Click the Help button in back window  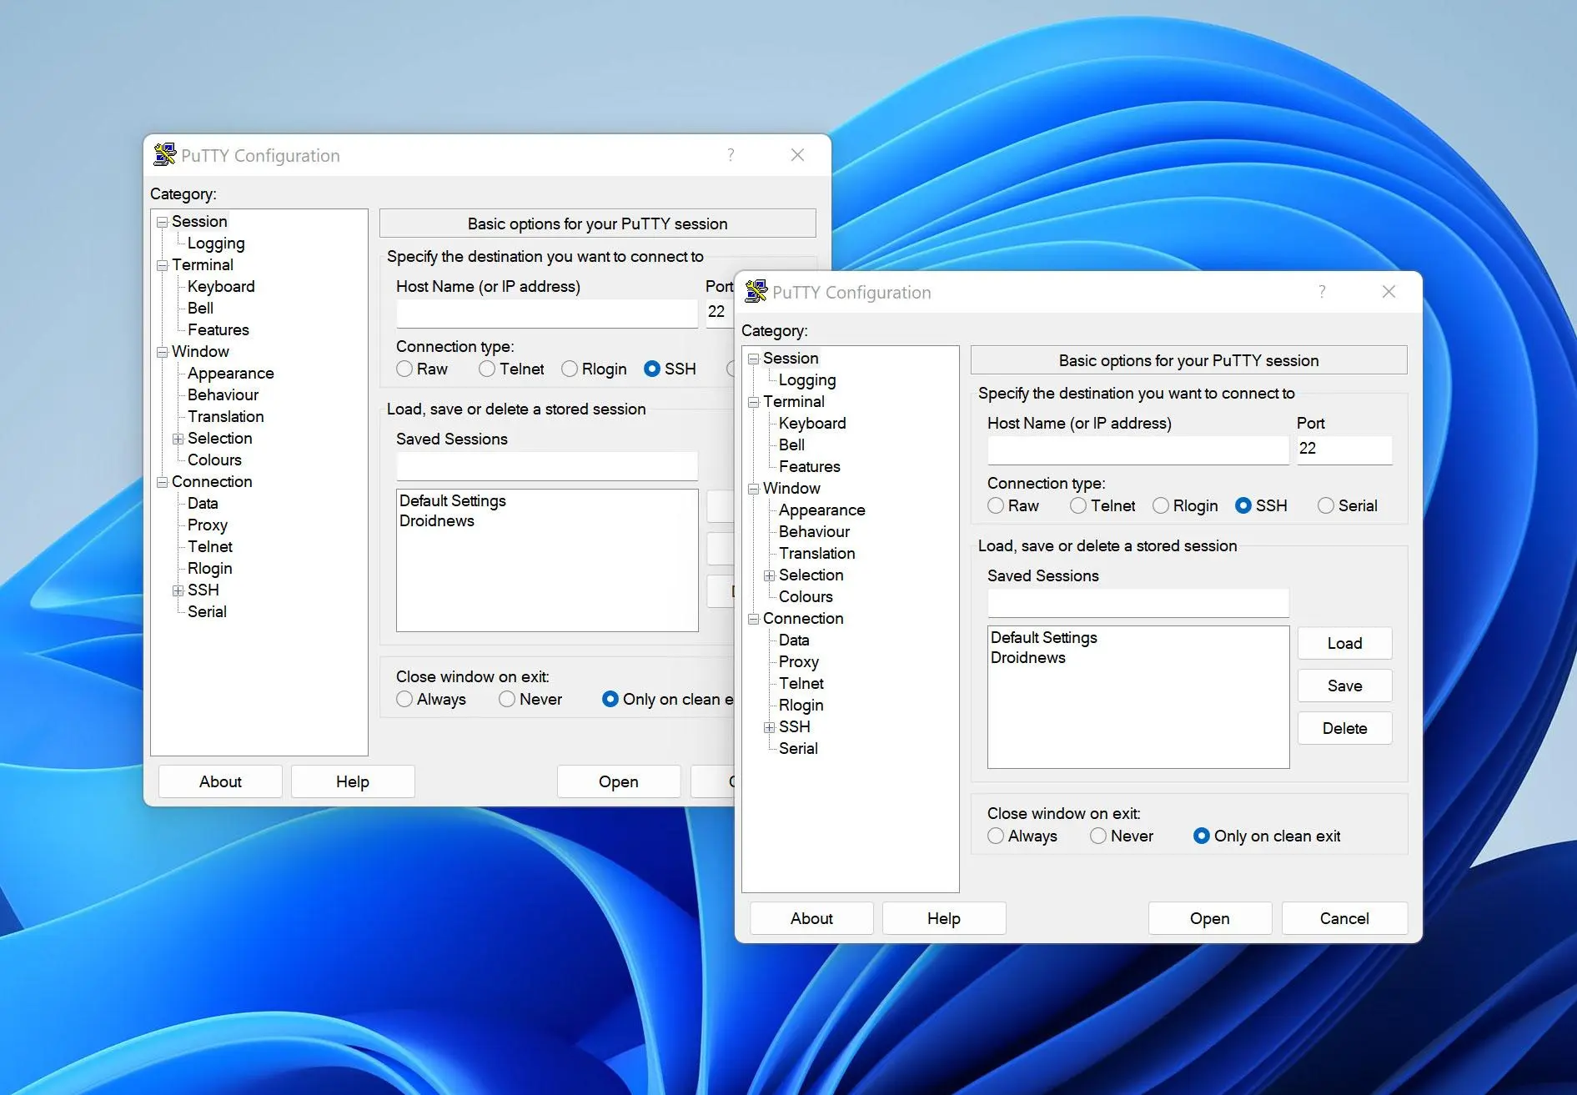(353, 781)
